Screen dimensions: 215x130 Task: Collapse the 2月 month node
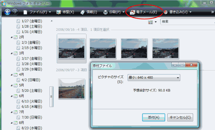12,37
